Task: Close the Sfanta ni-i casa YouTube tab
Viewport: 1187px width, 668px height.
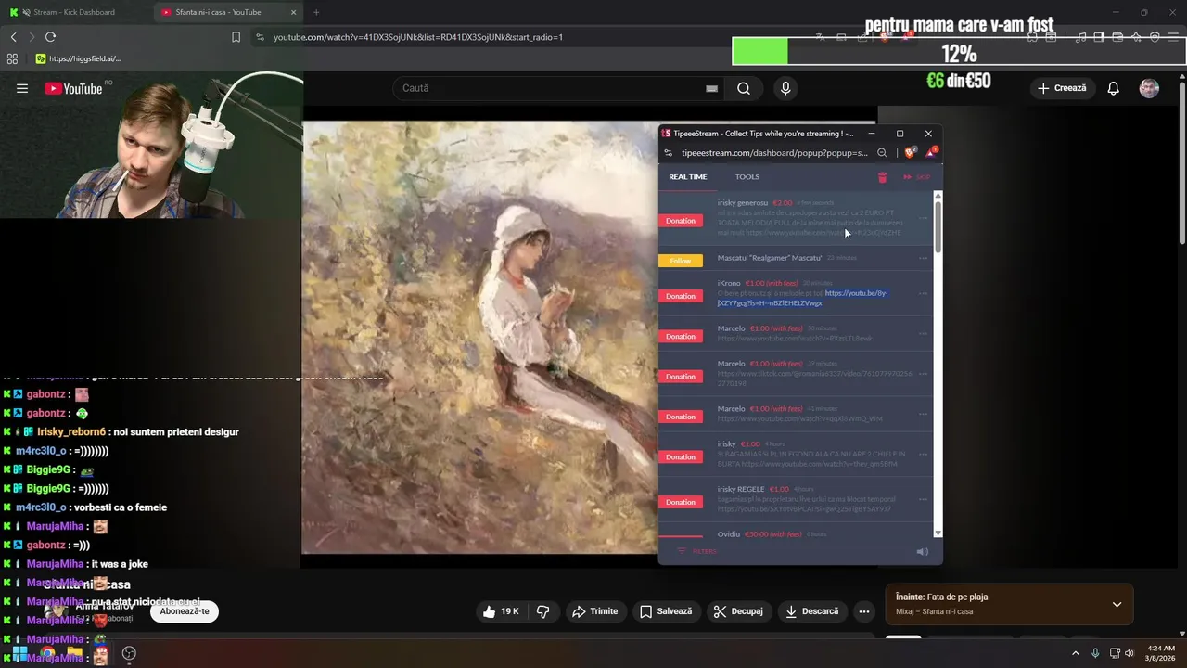Action: [x=294, y=12]
